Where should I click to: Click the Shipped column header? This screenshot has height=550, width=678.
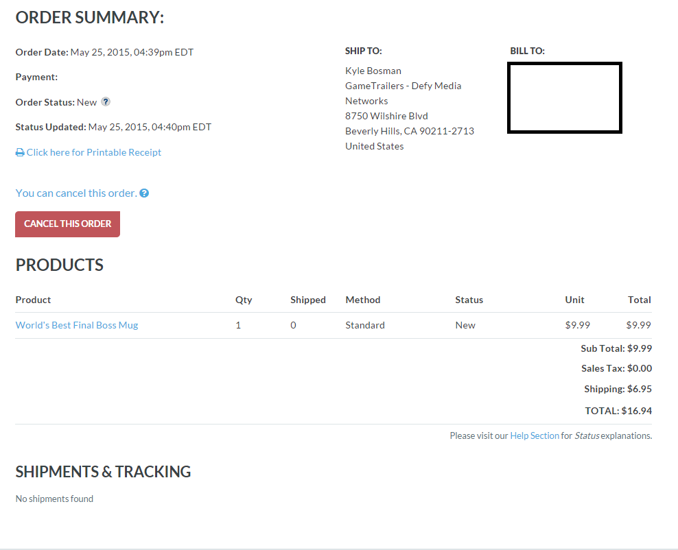pyautogui.click(x=308, y=300)
